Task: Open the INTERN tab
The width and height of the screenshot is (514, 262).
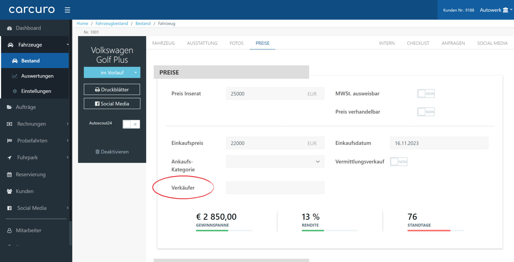Action: 387,43
